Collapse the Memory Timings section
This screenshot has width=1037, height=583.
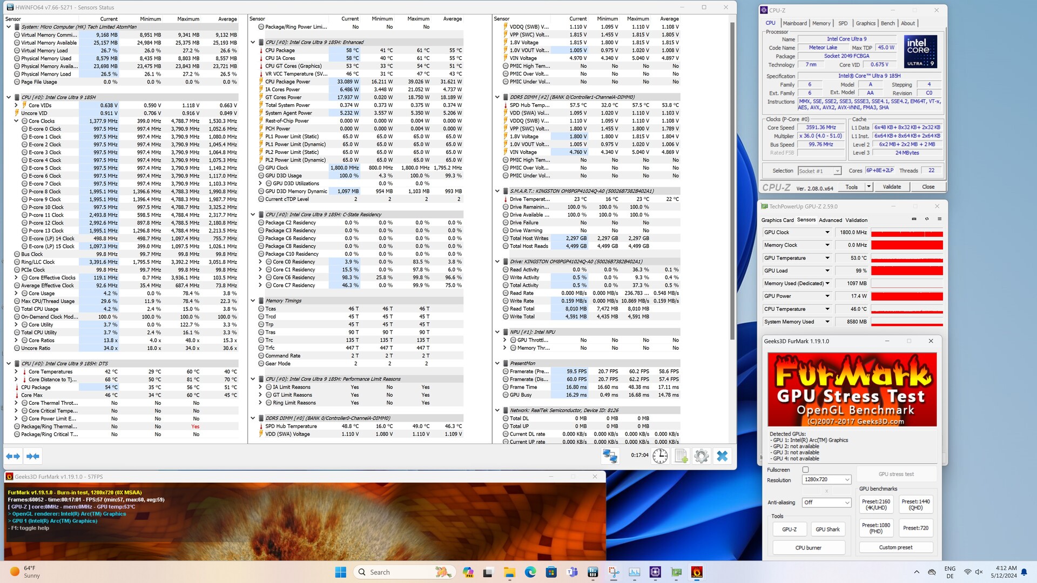tap(253, 301)
